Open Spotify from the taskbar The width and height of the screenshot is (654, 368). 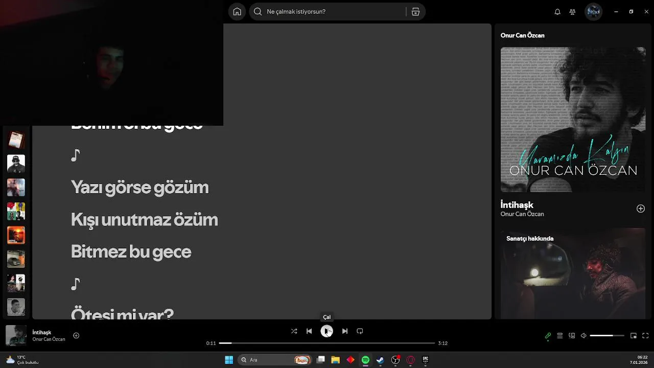point(365,360)
